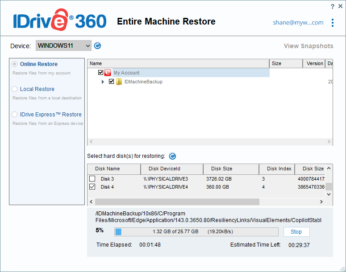Click the restore progress bar

click(x=196, y=232)
